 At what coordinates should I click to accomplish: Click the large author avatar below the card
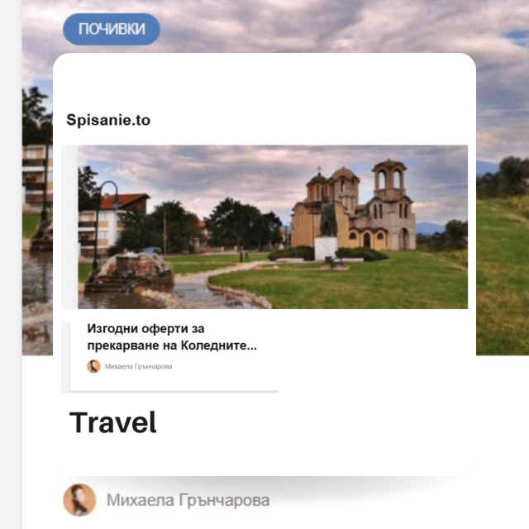[79, 500]
